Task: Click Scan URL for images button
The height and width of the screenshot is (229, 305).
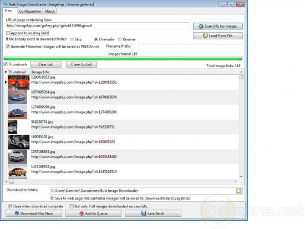Action: coord(218,26)
